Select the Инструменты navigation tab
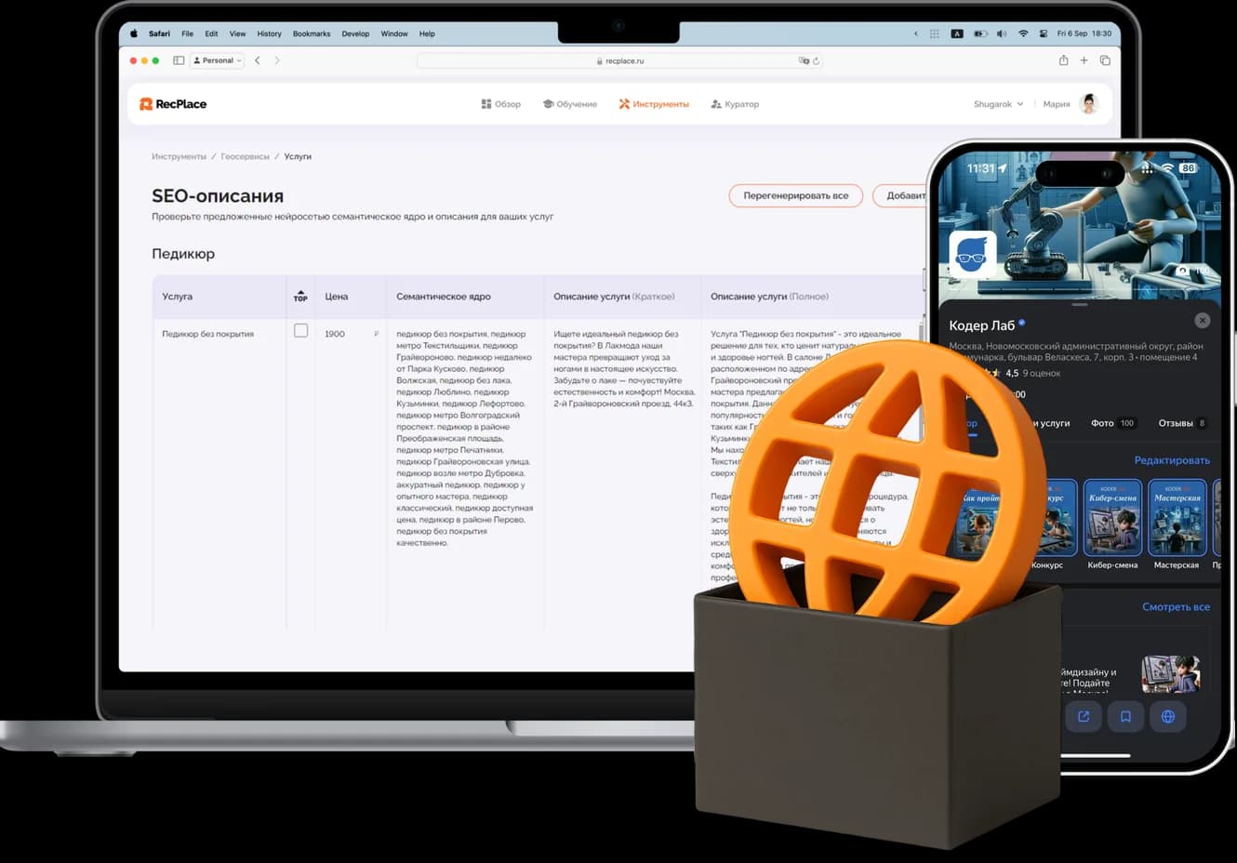1237x863 pixels. click(654, 104)
